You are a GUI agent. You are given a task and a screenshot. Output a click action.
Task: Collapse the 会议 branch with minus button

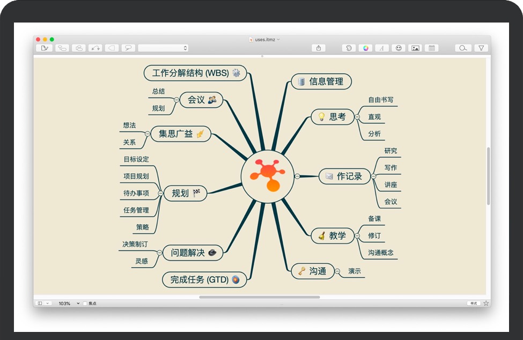click(176, 99)
